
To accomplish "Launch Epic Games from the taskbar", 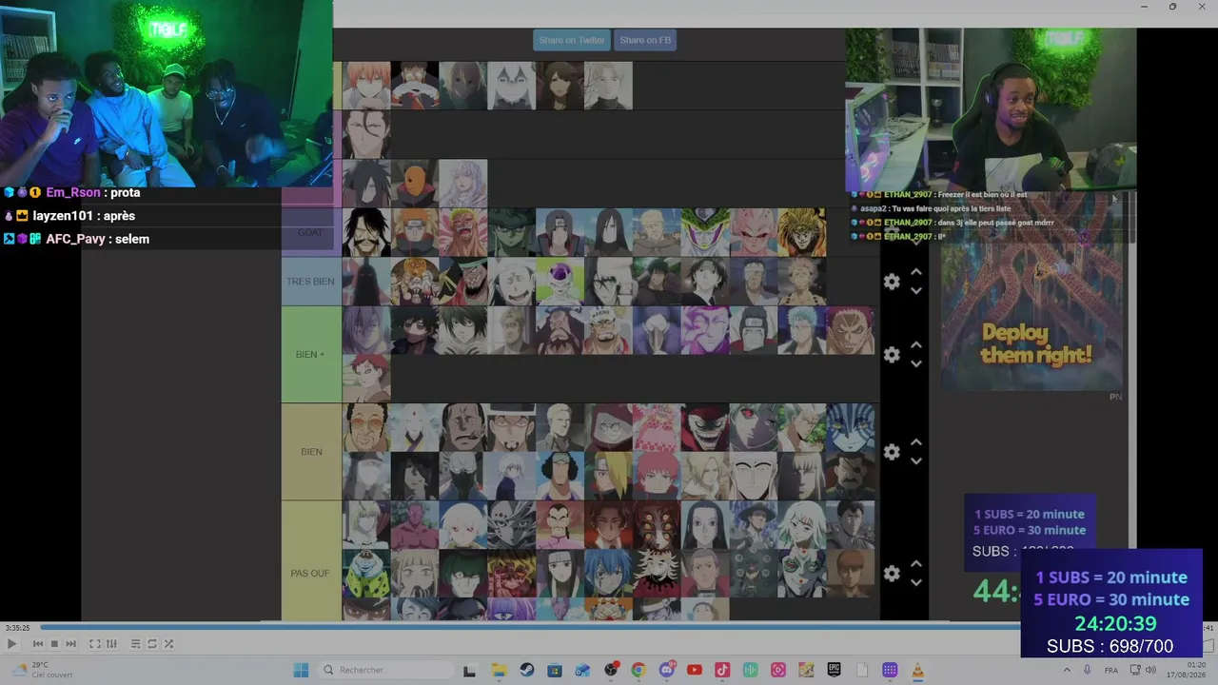I will (x=835, y=670).
